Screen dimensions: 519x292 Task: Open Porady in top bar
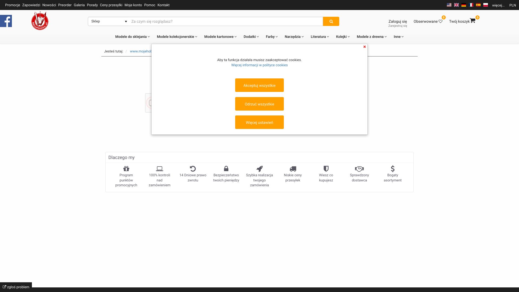coord(92,5)
